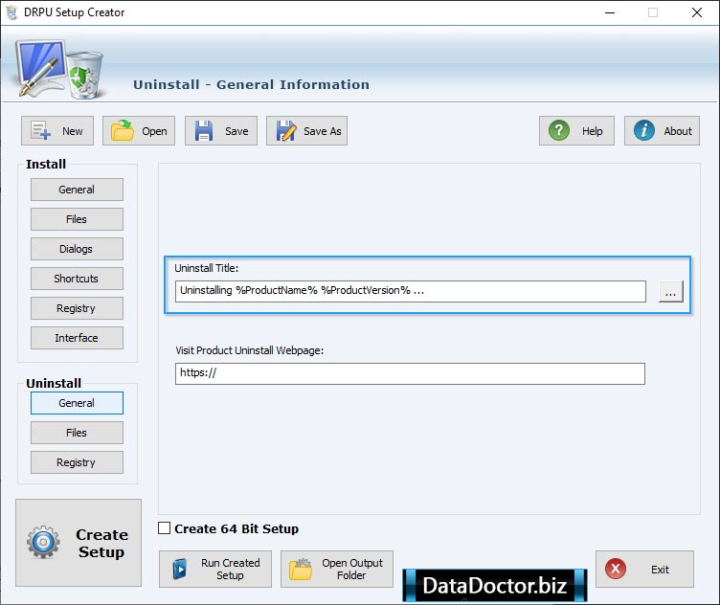Viewport: 720px width, 605px height.
Task: Click the Save floppy disk icon
Action: pos(204,131)
